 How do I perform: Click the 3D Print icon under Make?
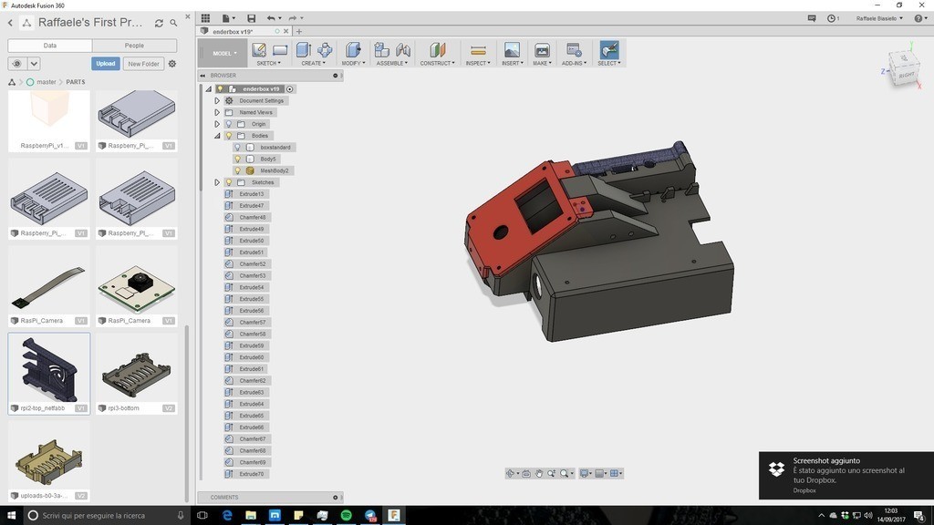[542, 50]
